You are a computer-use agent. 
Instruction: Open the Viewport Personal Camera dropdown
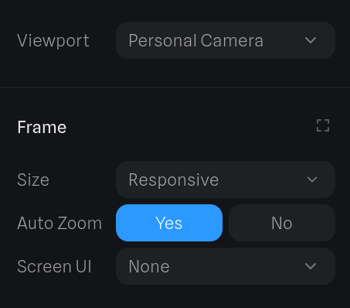pyautogui.click(x=226, y=40)
